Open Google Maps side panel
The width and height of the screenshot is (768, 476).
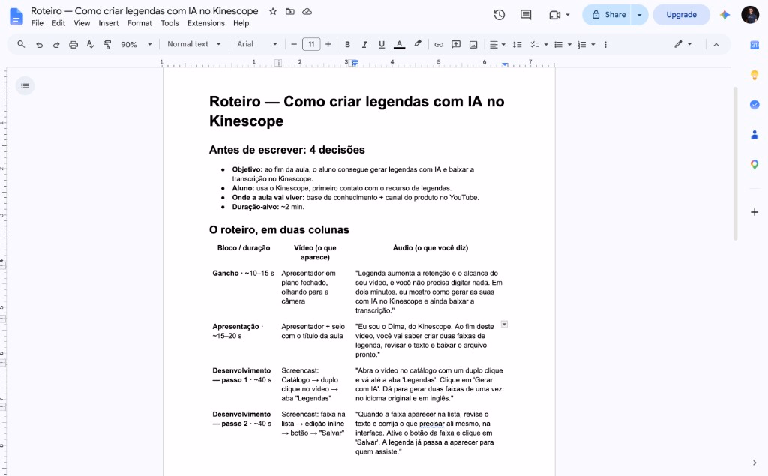[x=754, y=165]
